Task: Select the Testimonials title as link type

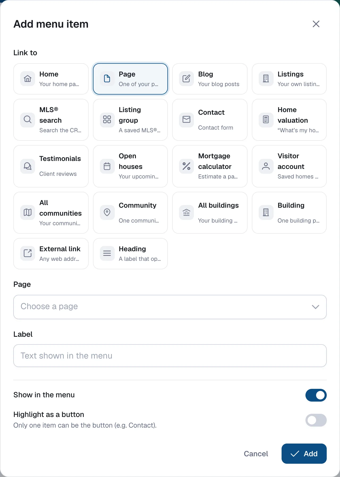Action: 60,159
